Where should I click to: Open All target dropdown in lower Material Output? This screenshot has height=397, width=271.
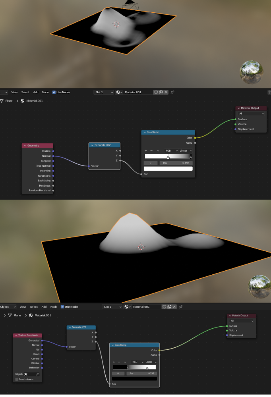(242, 321)
